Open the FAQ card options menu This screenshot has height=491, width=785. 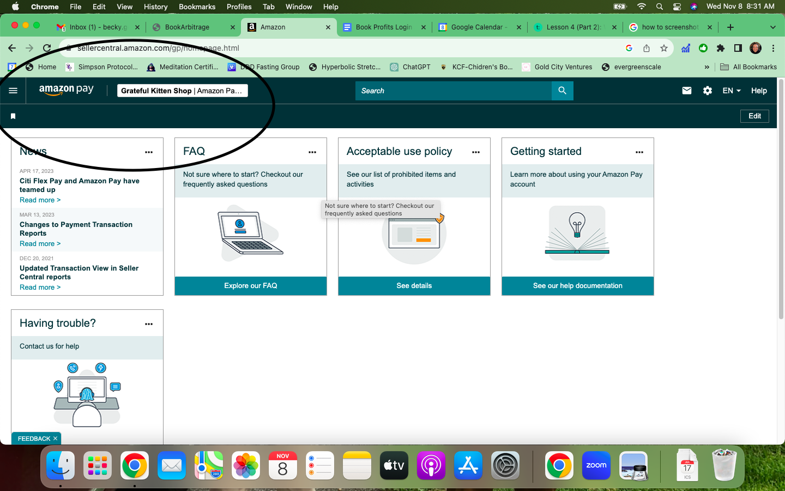click(x=312, y=152)
